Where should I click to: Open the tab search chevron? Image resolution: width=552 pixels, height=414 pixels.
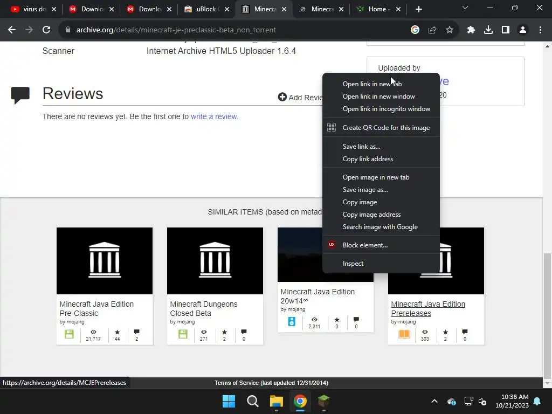(x=465, y=8)
